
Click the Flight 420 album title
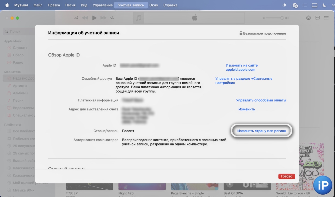click(126, 193)
